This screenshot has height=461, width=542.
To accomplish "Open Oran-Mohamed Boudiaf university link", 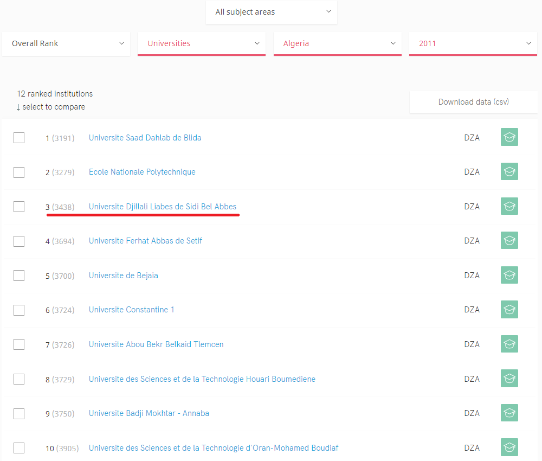I will click(214, 448).
